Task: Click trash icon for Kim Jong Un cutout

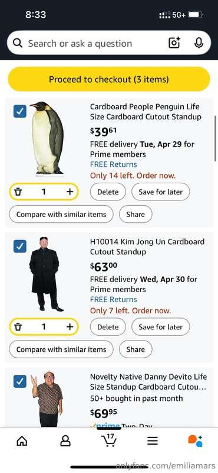Action: [19, 326]
